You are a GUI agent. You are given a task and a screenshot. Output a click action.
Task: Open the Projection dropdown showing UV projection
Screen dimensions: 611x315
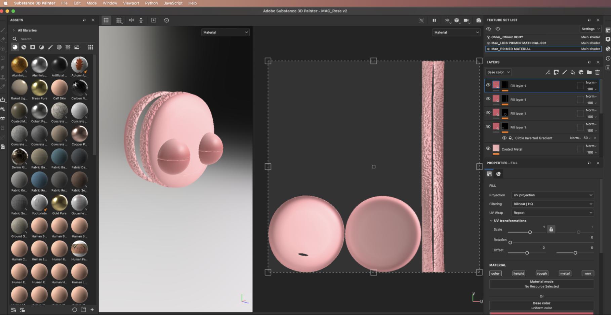pos(553,195)
